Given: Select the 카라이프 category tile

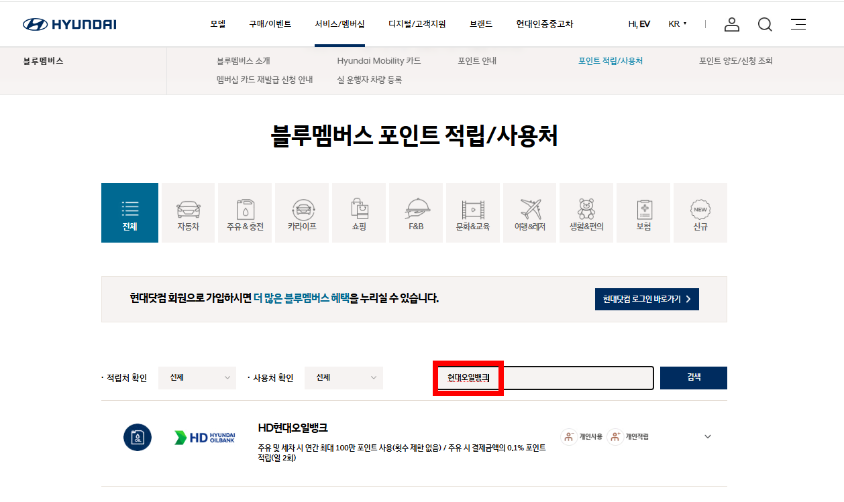Looking at the screenshot, I should click(x=302, y=212).
